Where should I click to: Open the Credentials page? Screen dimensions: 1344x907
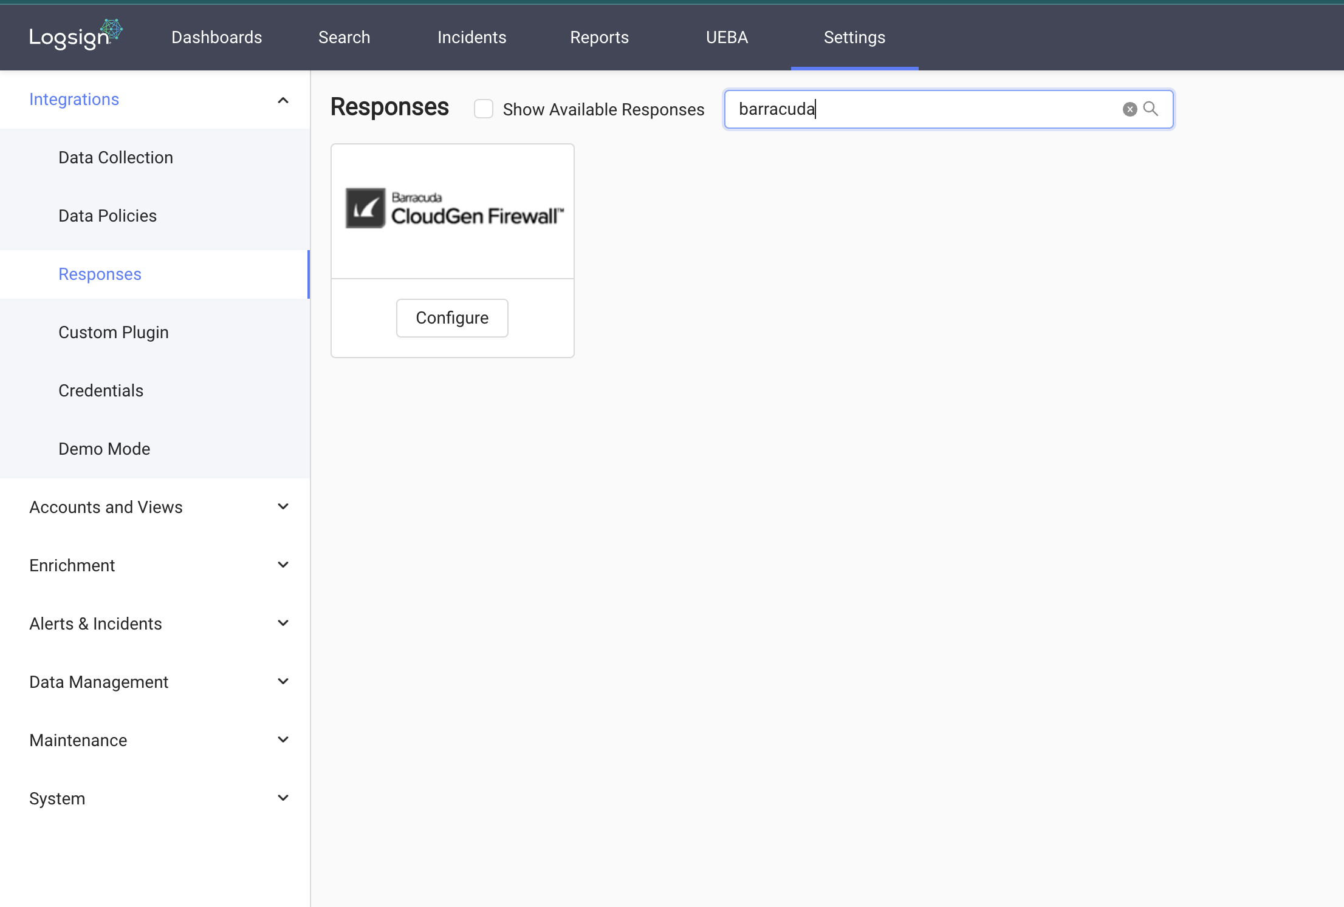coord(155,391)
